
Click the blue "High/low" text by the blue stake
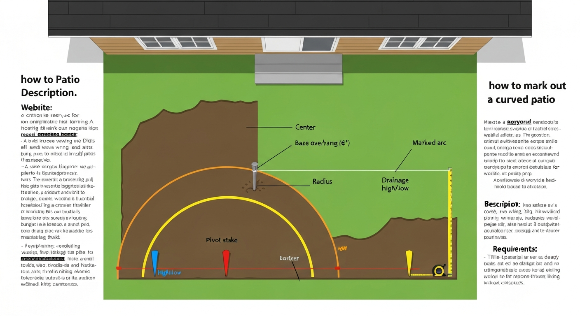tap(169, 273)
